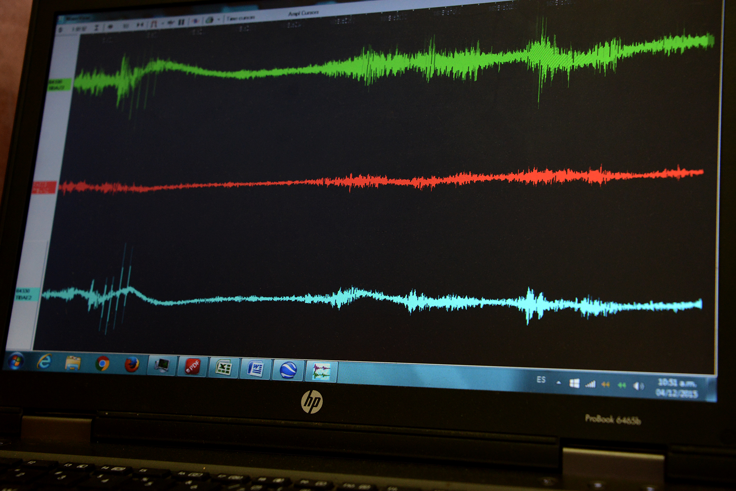This screenshot has height=491, width=736.
Task: Expand hidden system tray icons arrow
Action: click(x=558, y=383)
